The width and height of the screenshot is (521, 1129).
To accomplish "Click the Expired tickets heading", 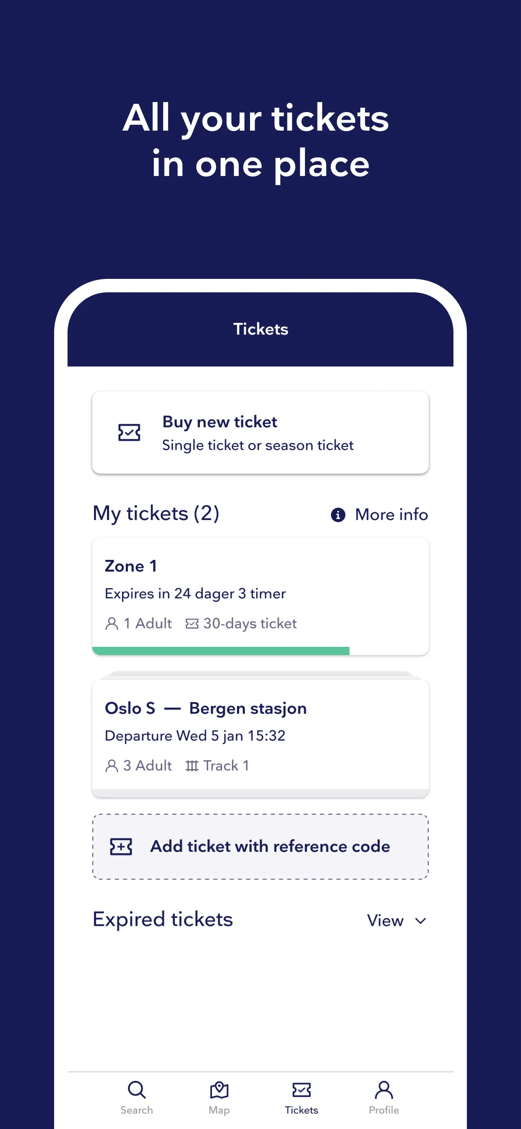I will pos(163,919).
